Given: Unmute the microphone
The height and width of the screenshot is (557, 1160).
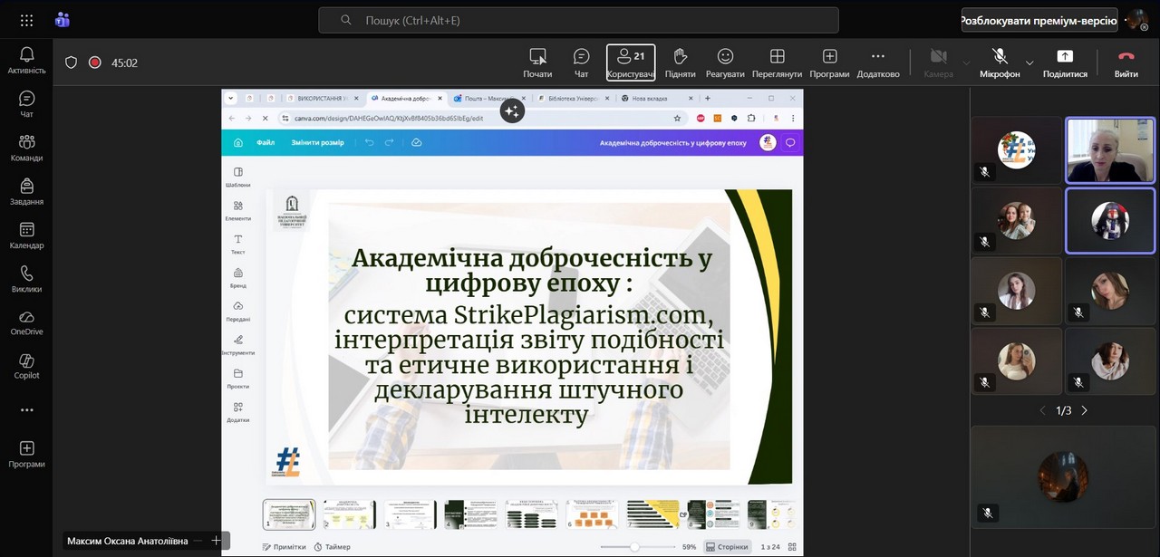Looking at the screenshot, I should click(x=1000, y=62).
